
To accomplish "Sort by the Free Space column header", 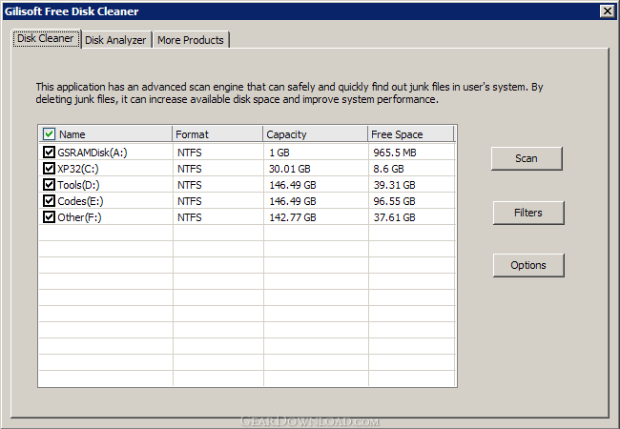I will (x=410, y=134).
